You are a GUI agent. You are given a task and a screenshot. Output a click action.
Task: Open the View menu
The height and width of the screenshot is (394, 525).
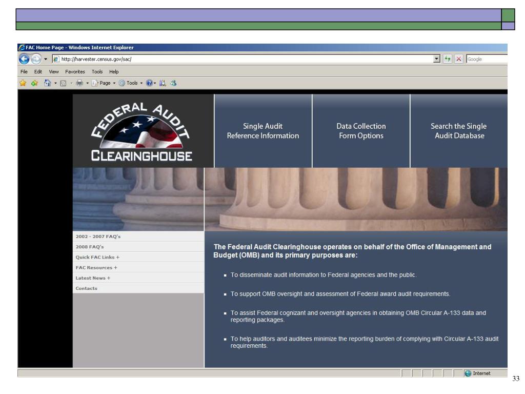(x=53, y=72)
